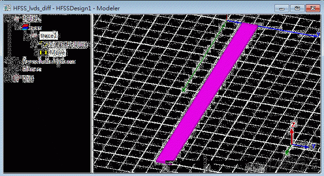This screenshot has width=324, height=176.
Task: Click the CreatePolyline dotted-line icon
Action: tap(43, 44)
